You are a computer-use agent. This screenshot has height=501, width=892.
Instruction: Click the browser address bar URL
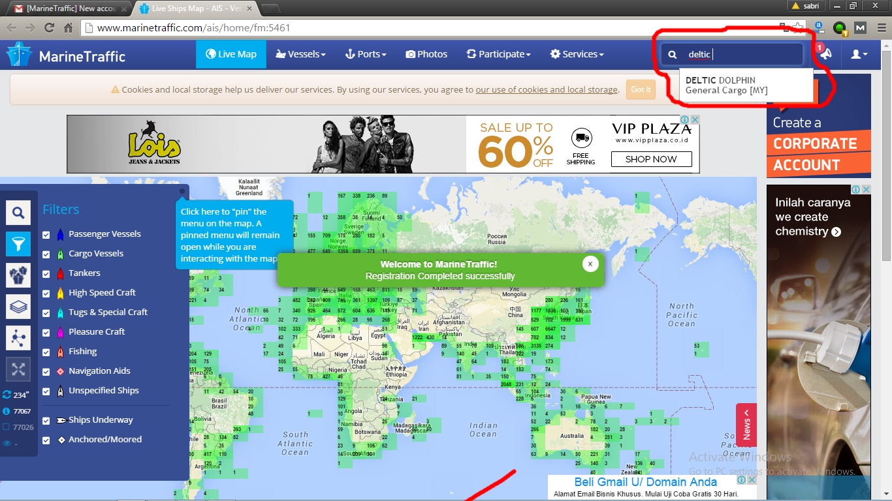[x=194, y=28]
